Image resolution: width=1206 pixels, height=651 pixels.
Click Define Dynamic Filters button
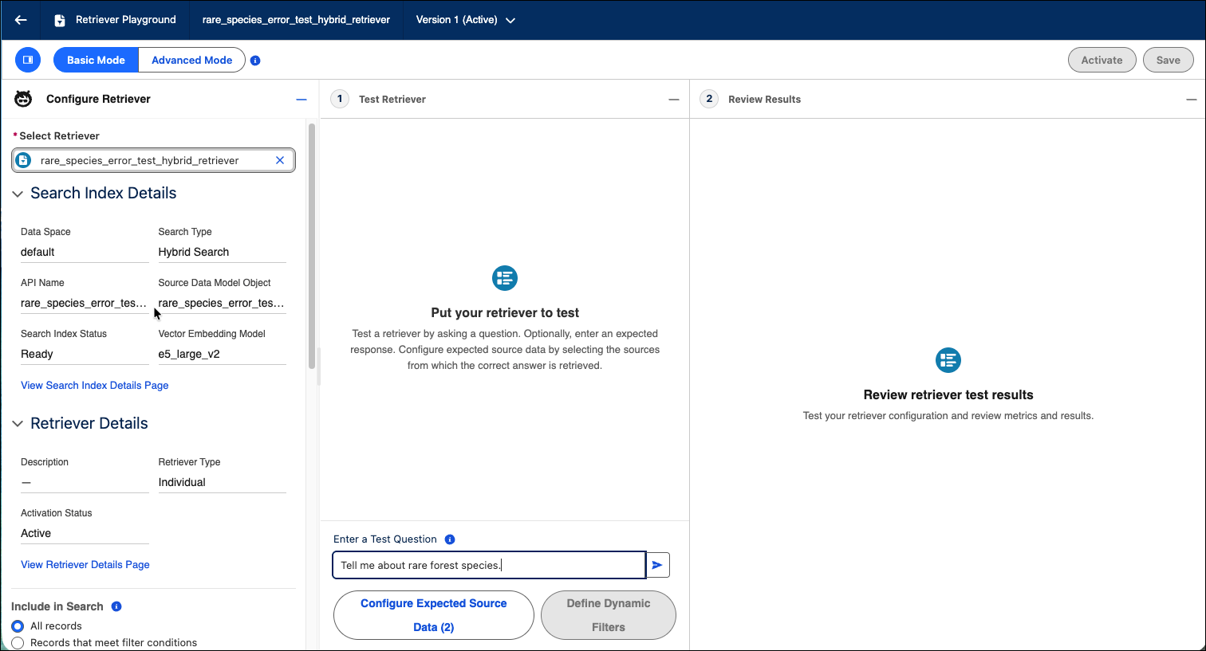[609, 615]
